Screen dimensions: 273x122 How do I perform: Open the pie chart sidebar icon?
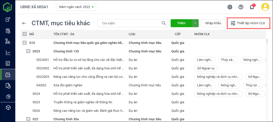coord(8,97)
